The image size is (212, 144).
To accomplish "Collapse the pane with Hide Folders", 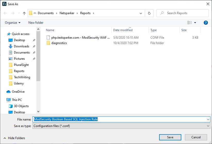I will (x=14, y=138).
